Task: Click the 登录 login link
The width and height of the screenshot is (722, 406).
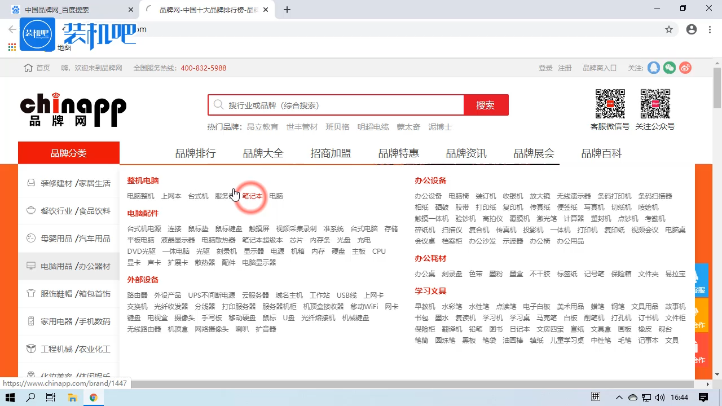Action: (x=545, y=68)
